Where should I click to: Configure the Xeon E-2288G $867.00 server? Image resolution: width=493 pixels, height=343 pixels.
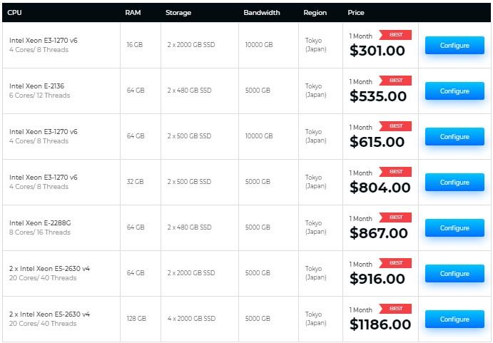point(454,228)
